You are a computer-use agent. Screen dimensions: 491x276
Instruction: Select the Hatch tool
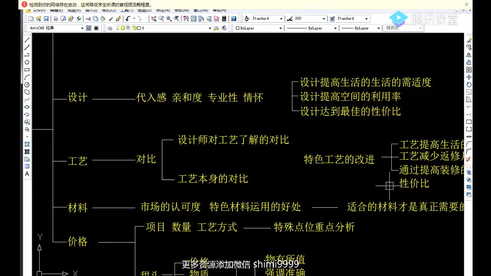[27, 144]
